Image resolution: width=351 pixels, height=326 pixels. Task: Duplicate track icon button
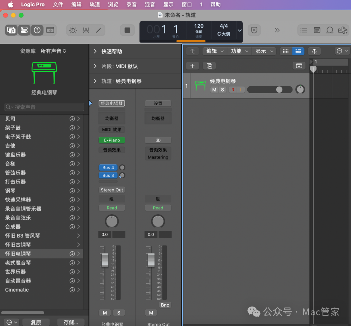coord(209,66)
